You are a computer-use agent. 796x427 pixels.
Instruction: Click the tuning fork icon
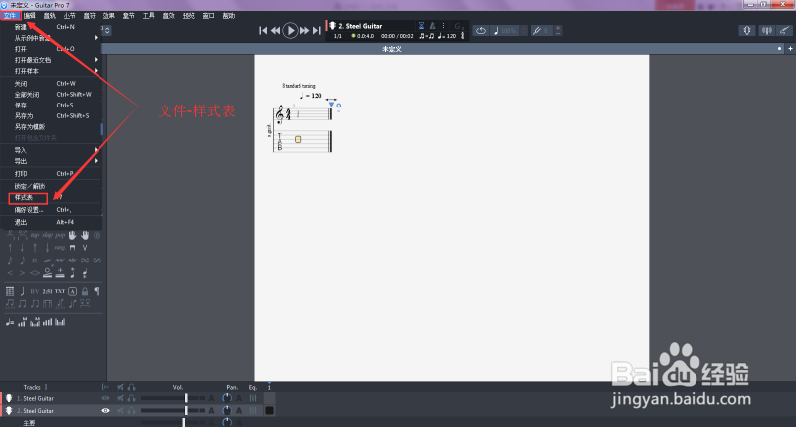tap(537, 31)
